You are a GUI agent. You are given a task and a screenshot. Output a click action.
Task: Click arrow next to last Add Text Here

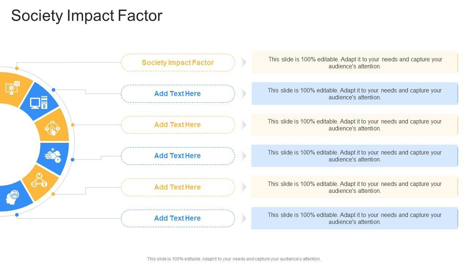(x=244, y=218)
